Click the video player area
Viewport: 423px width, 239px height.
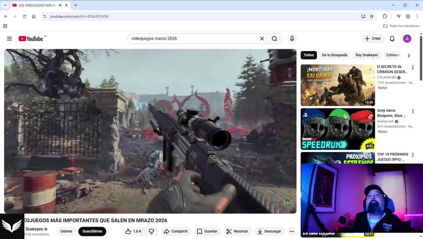tap(150, 131)
